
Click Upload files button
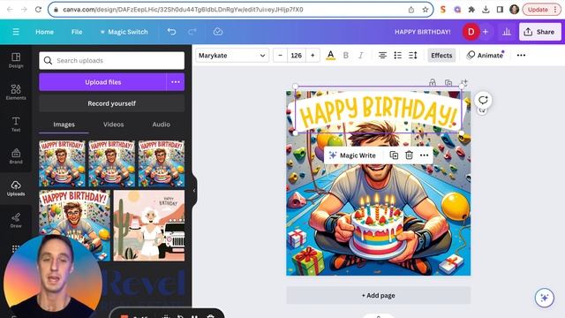click(102, 82)
